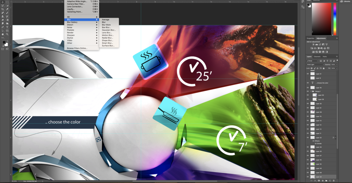Add a layer mask
The height and width of the screenshot is (183, 352).
319,180
